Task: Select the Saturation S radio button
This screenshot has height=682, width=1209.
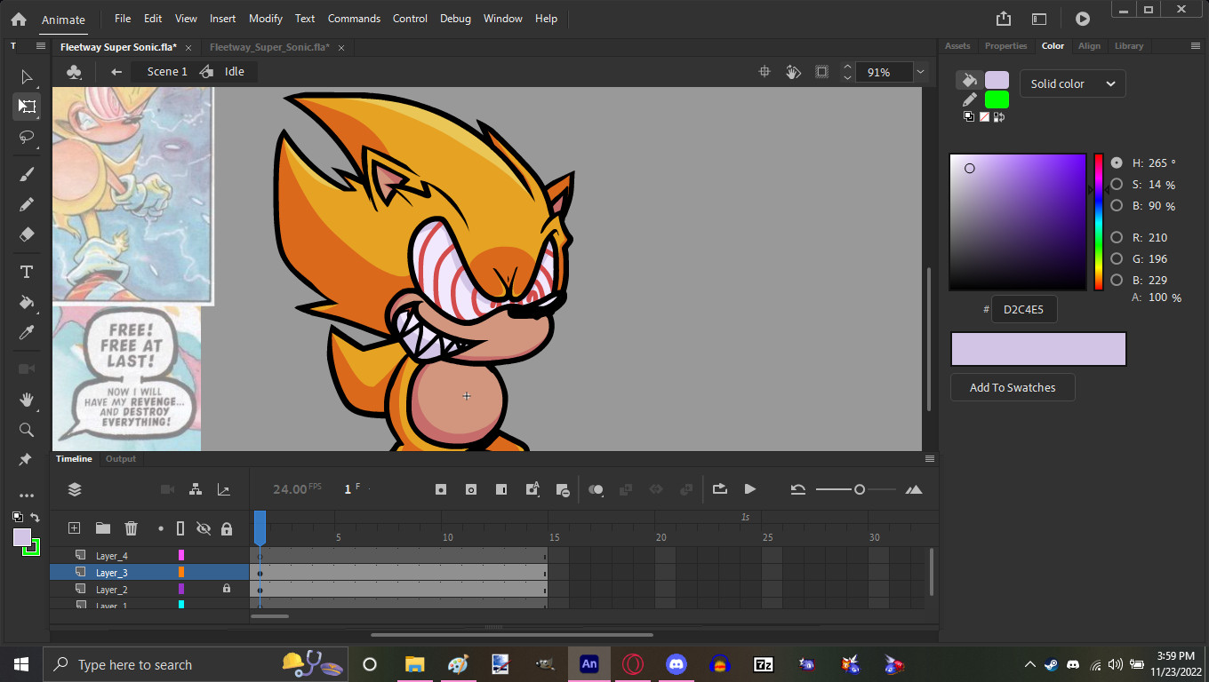Action: pyautogui.click(x=1117, y=185)
